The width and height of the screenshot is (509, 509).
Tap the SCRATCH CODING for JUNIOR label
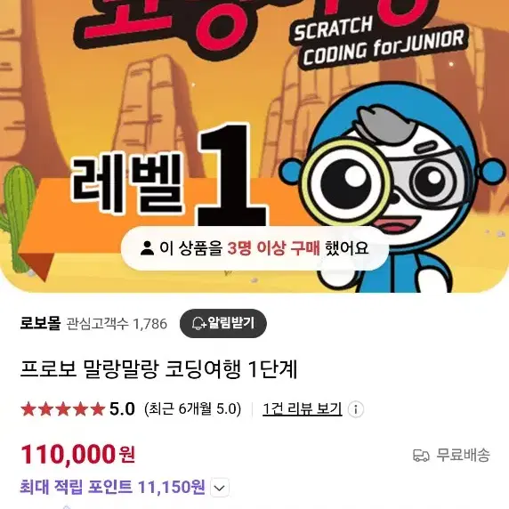380,41
